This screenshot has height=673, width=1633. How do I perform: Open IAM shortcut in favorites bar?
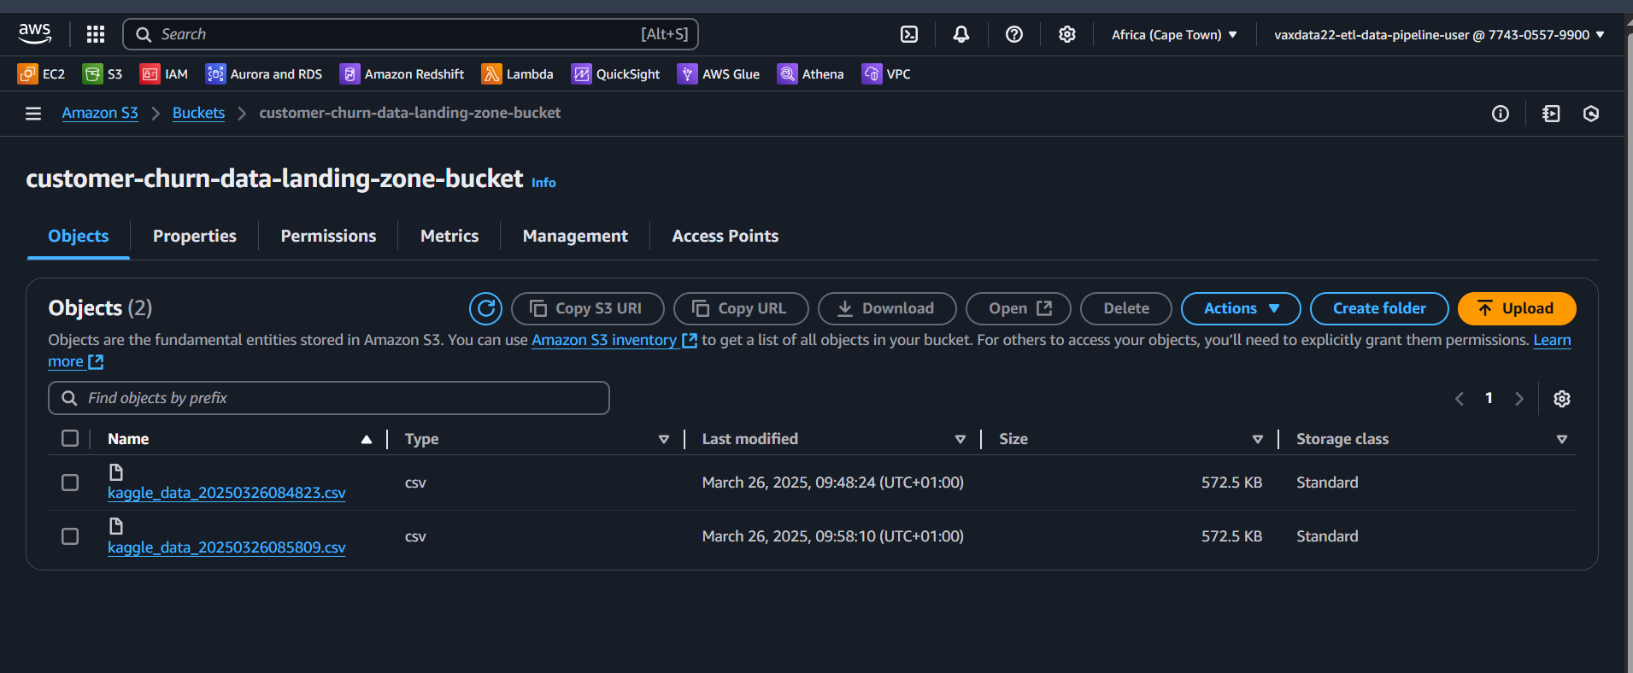click(x=164, y=74)
